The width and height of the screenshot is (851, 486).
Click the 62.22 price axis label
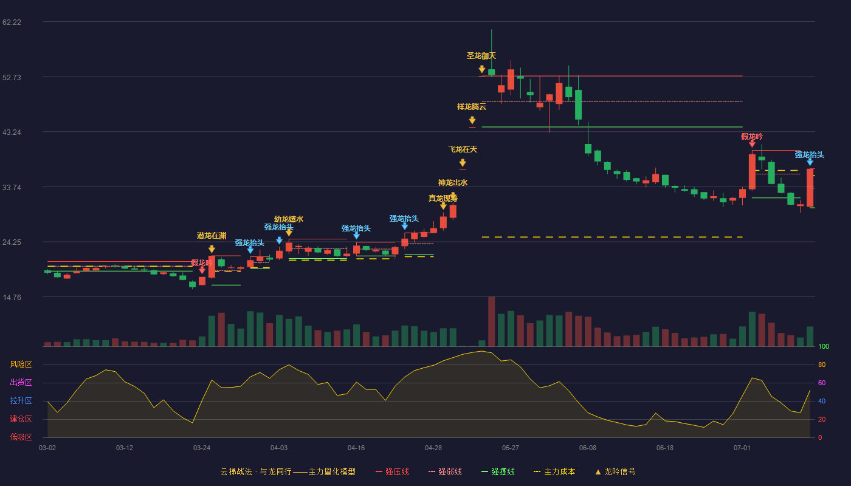pyautogui.click(x=12, y=22)
